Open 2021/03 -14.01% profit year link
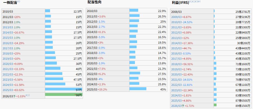 [x=176, y=80]
